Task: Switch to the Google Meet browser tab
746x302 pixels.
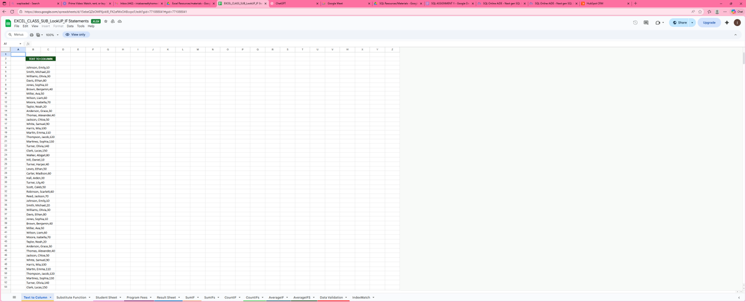Action: coord(346,4)
